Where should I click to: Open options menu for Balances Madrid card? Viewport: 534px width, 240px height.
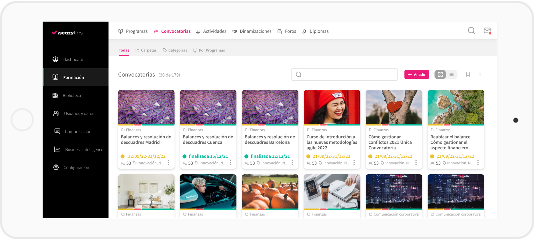[x=168, y=163]
